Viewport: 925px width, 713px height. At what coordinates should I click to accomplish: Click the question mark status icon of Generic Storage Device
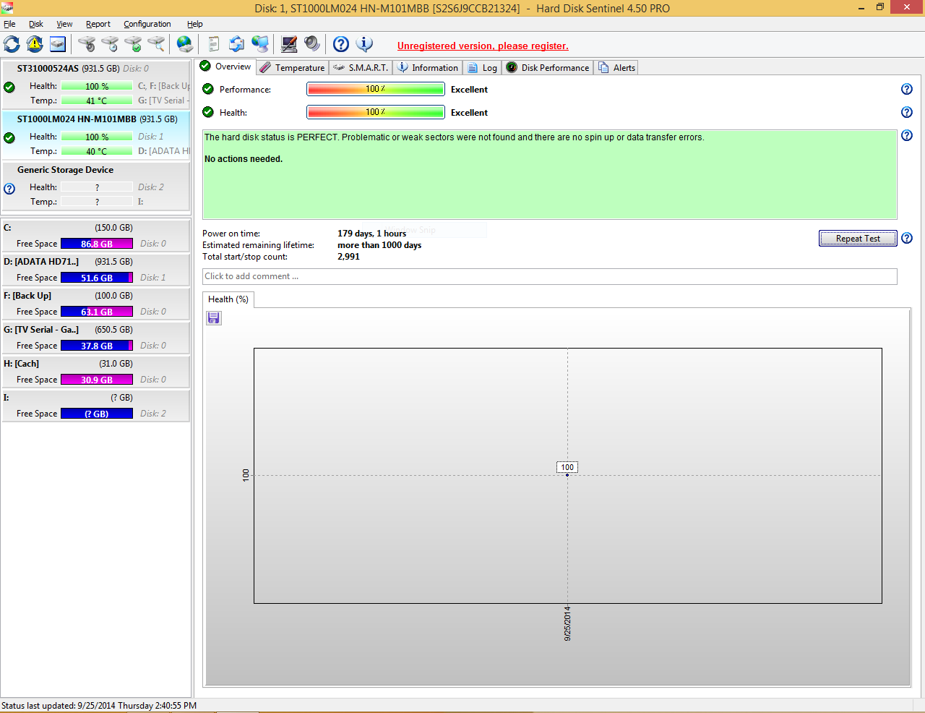(x=9, y=189)
